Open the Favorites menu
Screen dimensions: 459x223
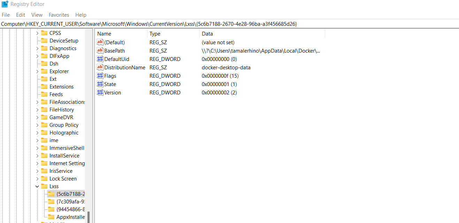tap(59, 15)
